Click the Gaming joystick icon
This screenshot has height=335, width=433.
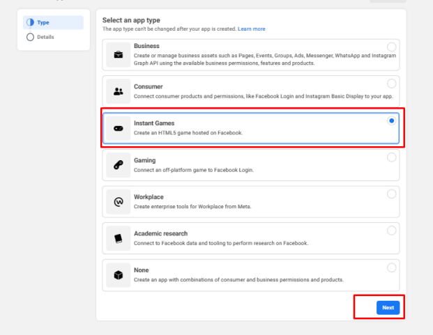click(119, 165)
